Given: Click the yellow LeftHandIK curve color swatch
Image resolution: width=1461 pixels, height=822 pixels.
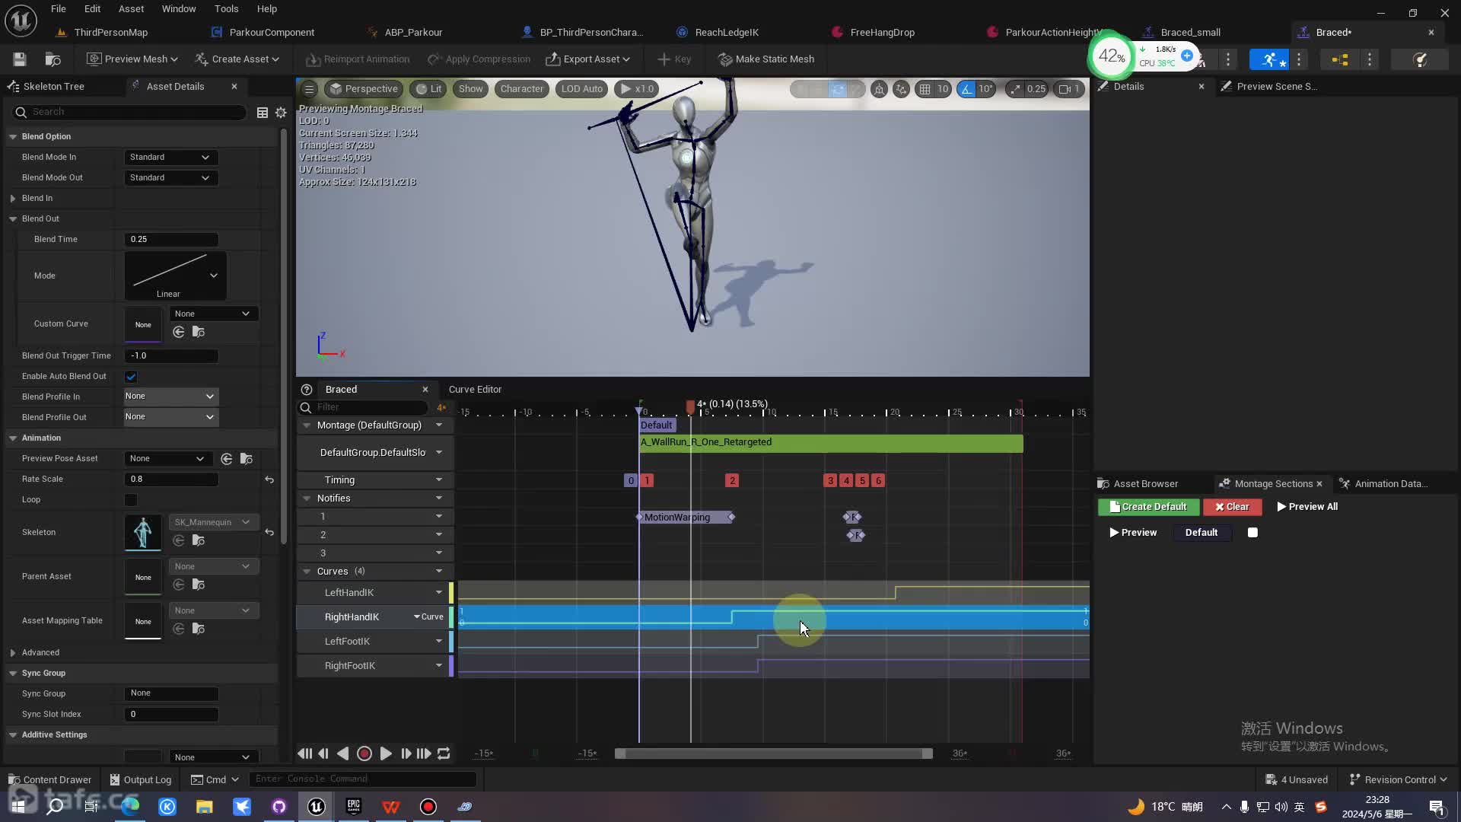Looking at the screenshot, I should [x=451, y=593].
